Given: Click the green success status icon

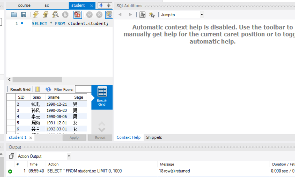Looking at the screenshot, I should [x=10, y=171].
